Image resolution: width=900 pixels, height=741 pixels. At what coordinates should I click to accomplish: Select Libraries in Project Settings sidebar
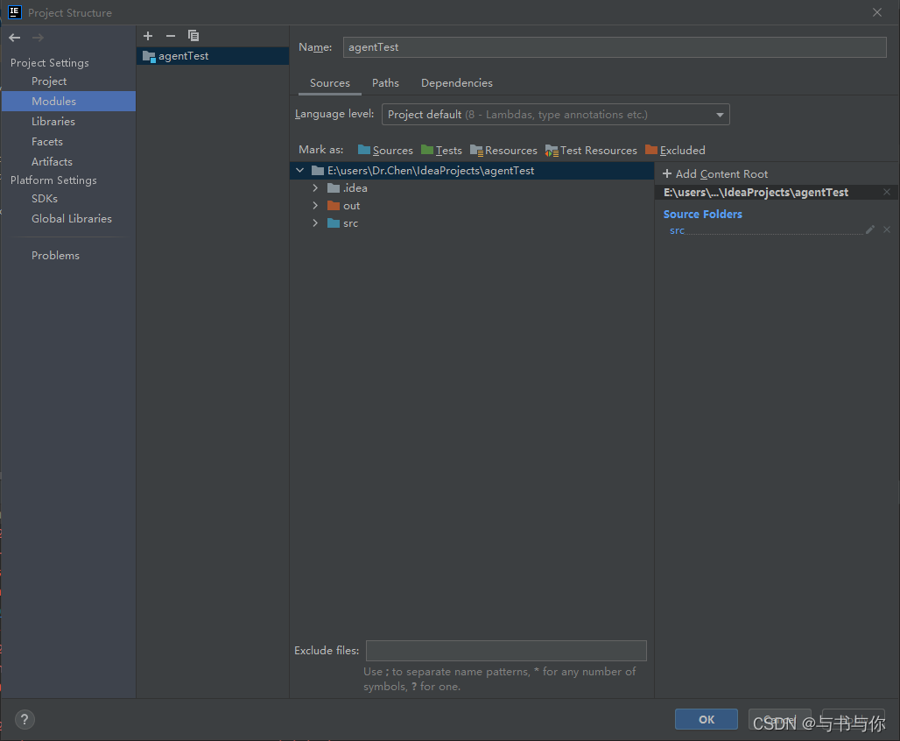pos(53,121)
